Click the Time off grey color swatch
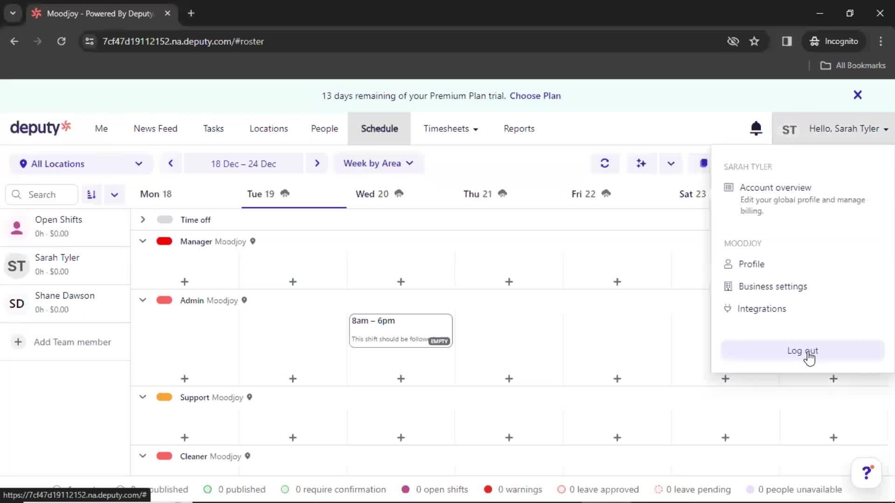 point(165,219)
